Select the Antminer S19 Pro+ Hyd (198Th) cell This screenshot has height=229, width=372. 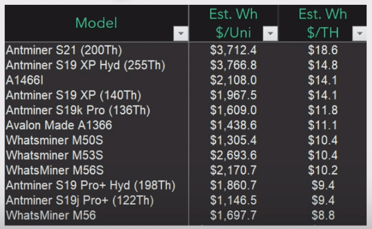97,185
